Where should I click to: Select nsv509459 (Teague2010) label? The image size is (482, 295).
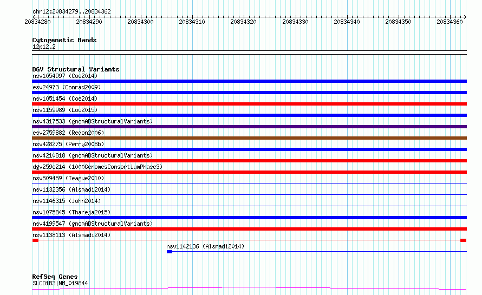point(68,178)
